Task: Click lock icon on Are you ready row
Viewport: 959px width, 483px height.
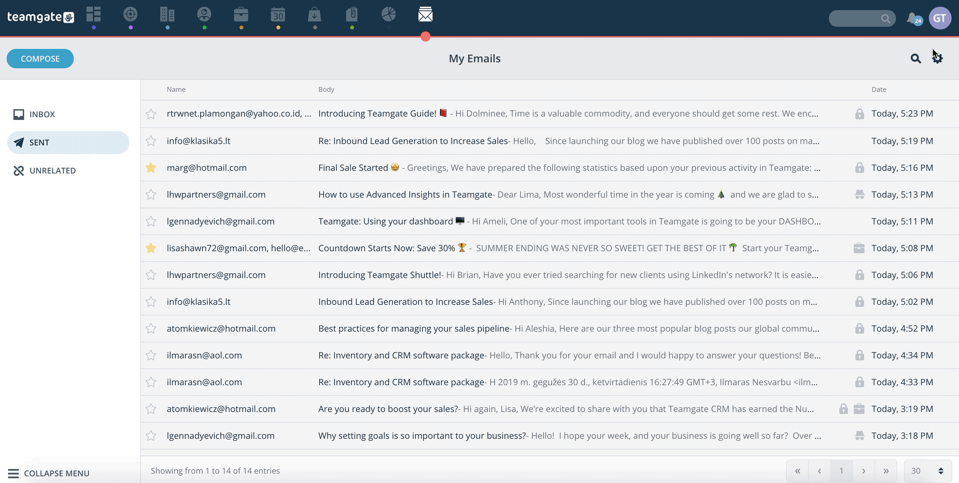Action: [x=843, y=409]
